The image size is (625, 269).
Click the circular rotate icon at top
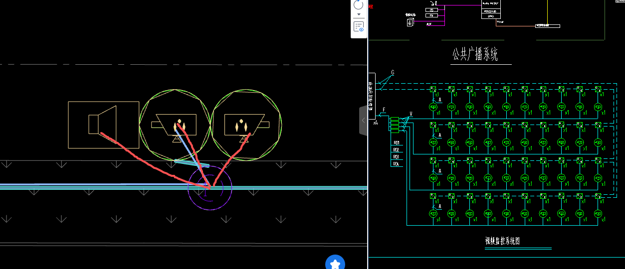tap(359, 5)
